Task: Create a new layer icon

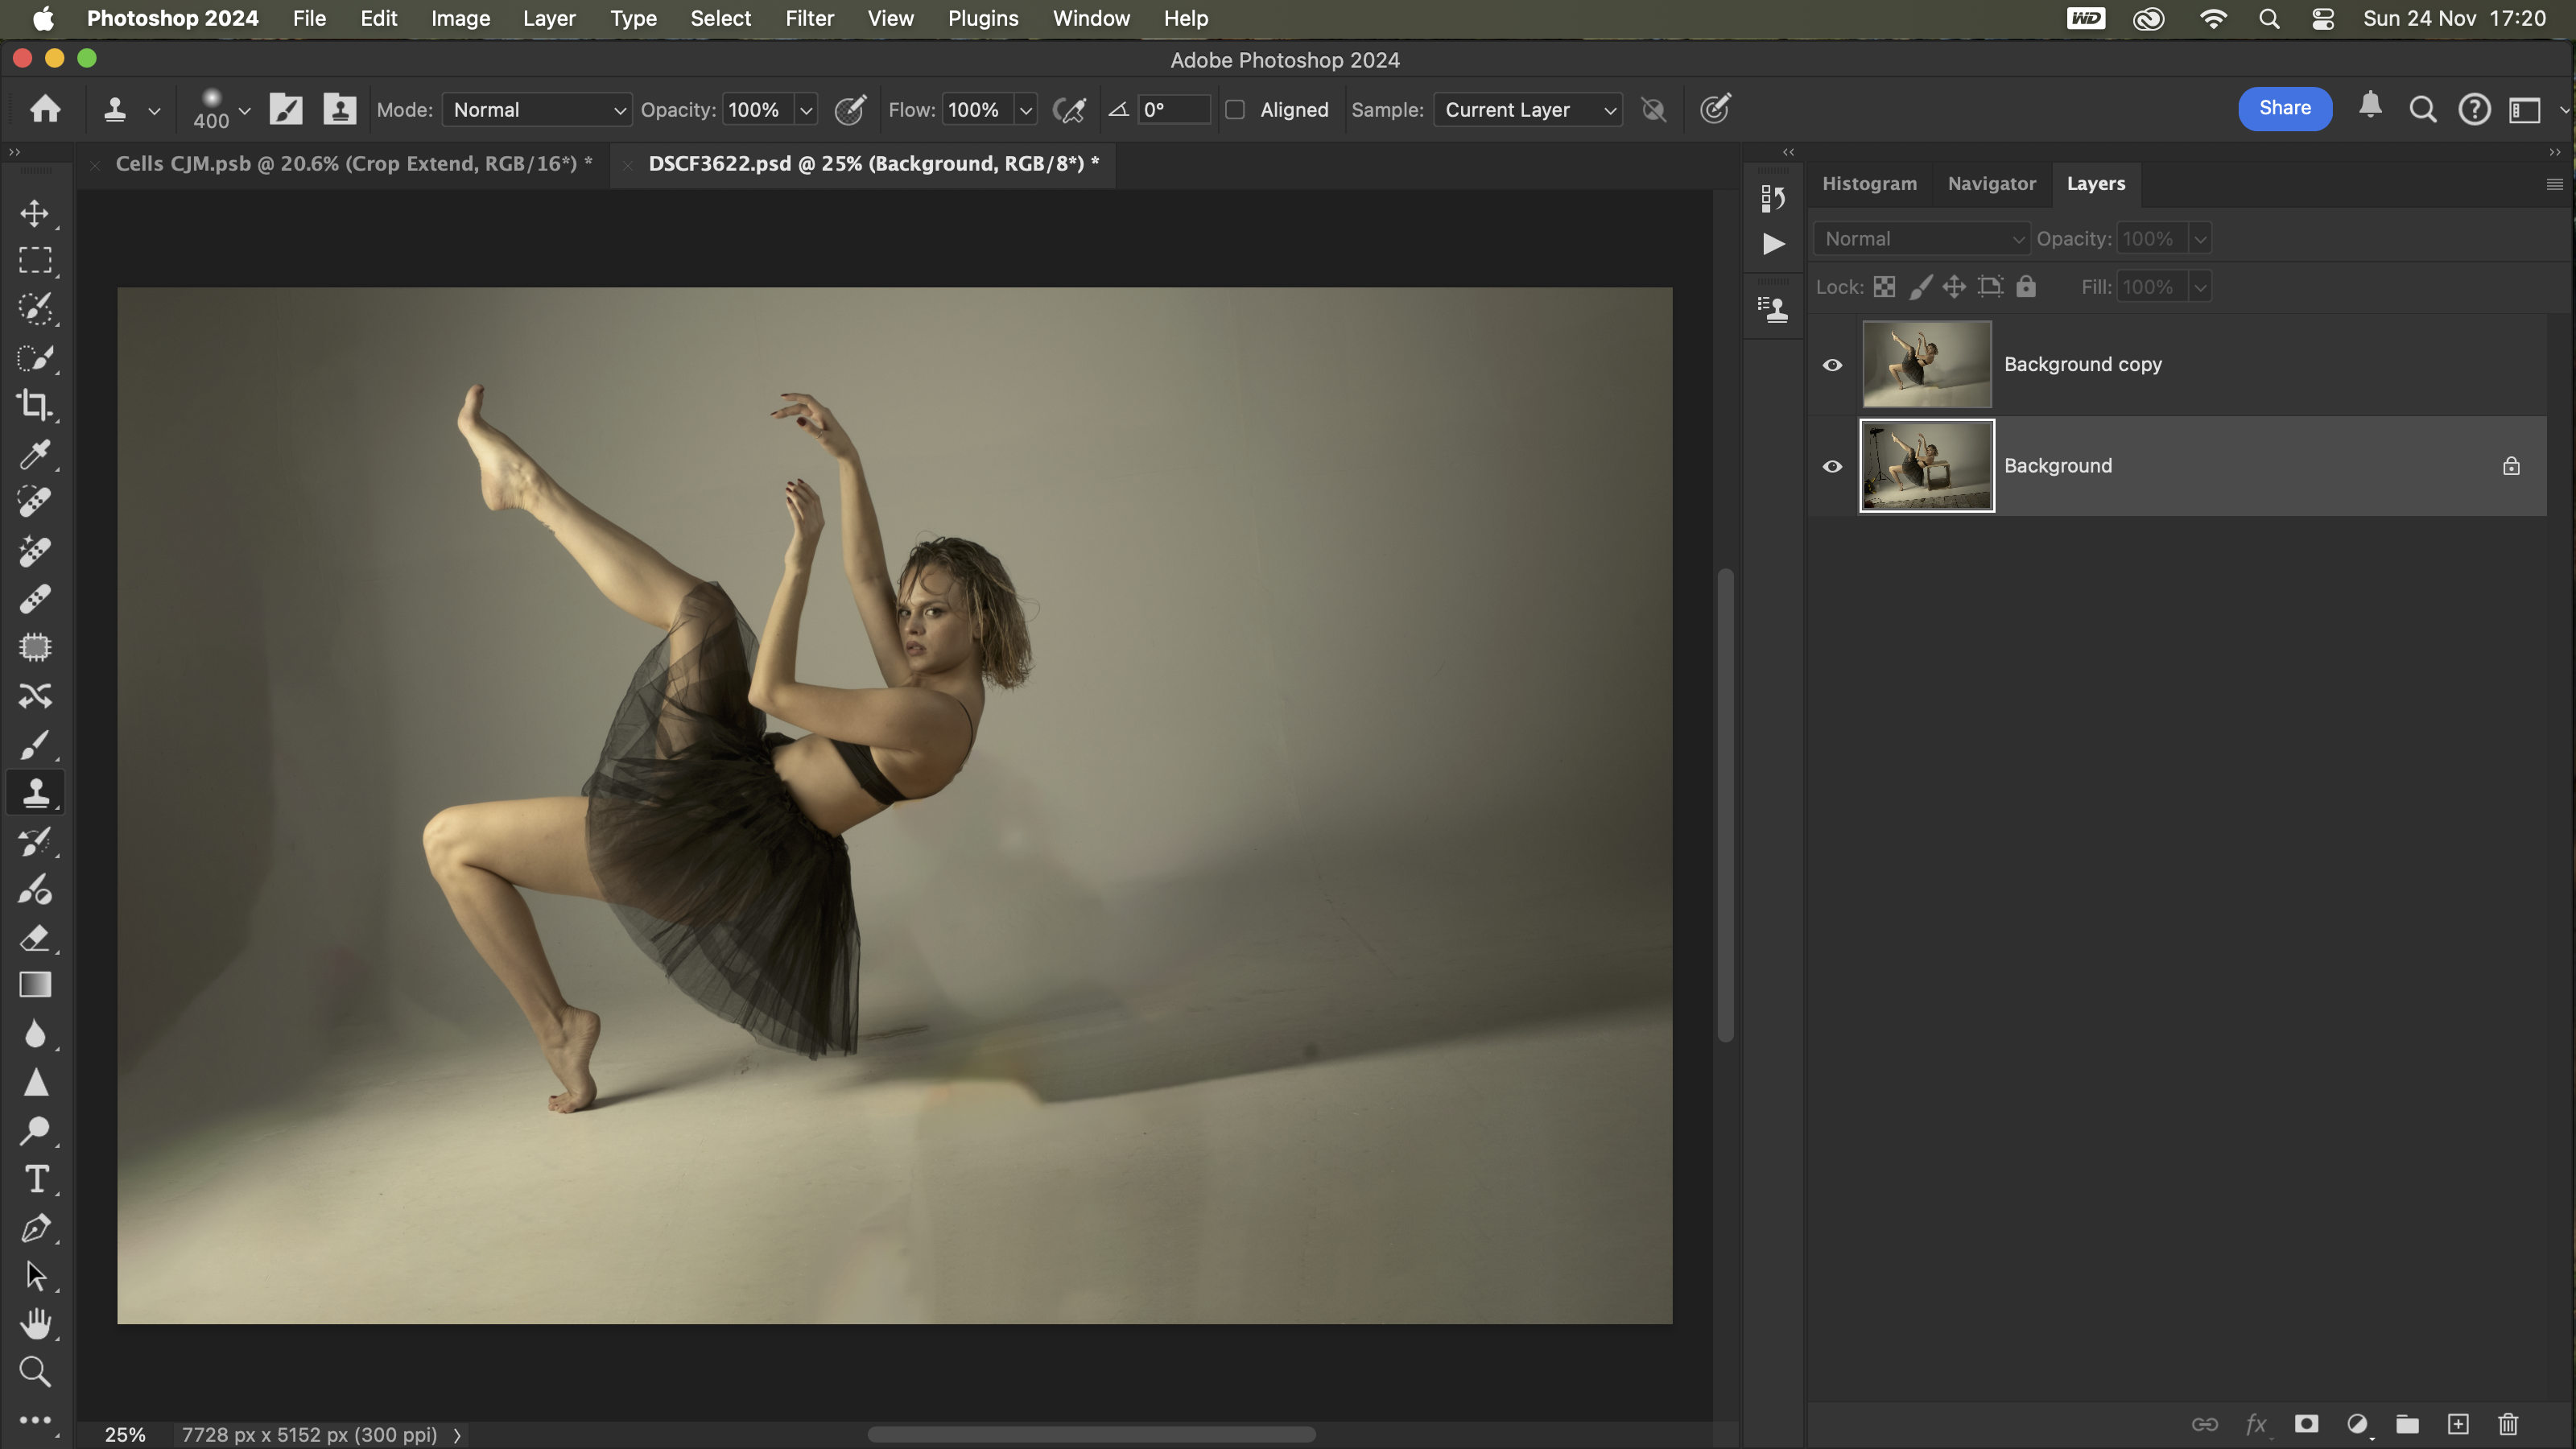Action: (x=2458, y=1424)
